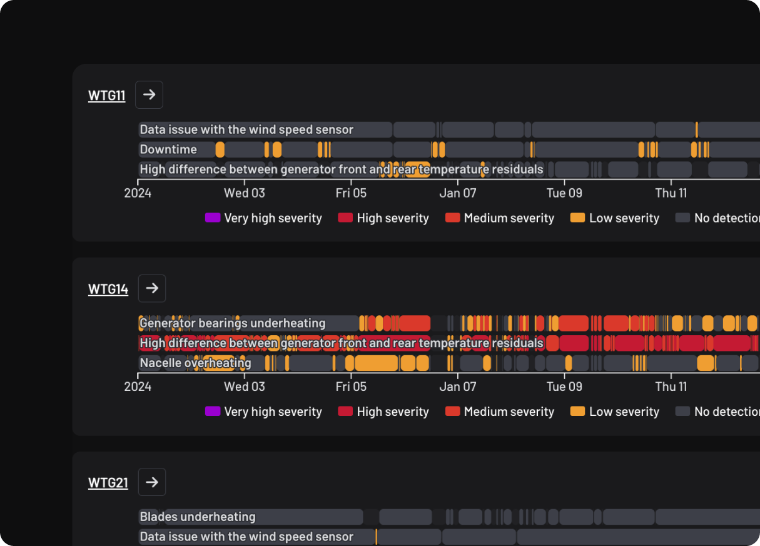
Task: Toggle No detection legend in WTG11
Action: point(717,218)
